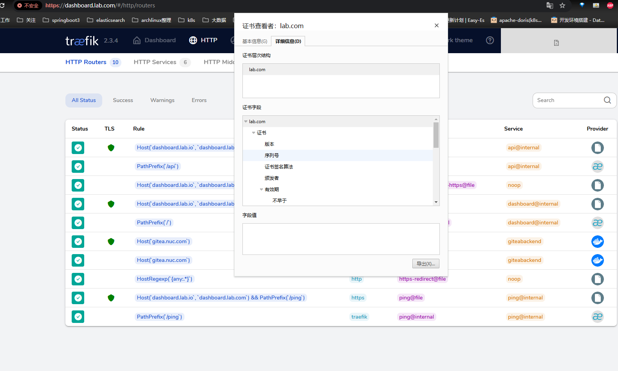Click internal provider icon in PathPrefix(`/api`) row
This screenshot has height=371, width=618.
[x=597, y=167]
